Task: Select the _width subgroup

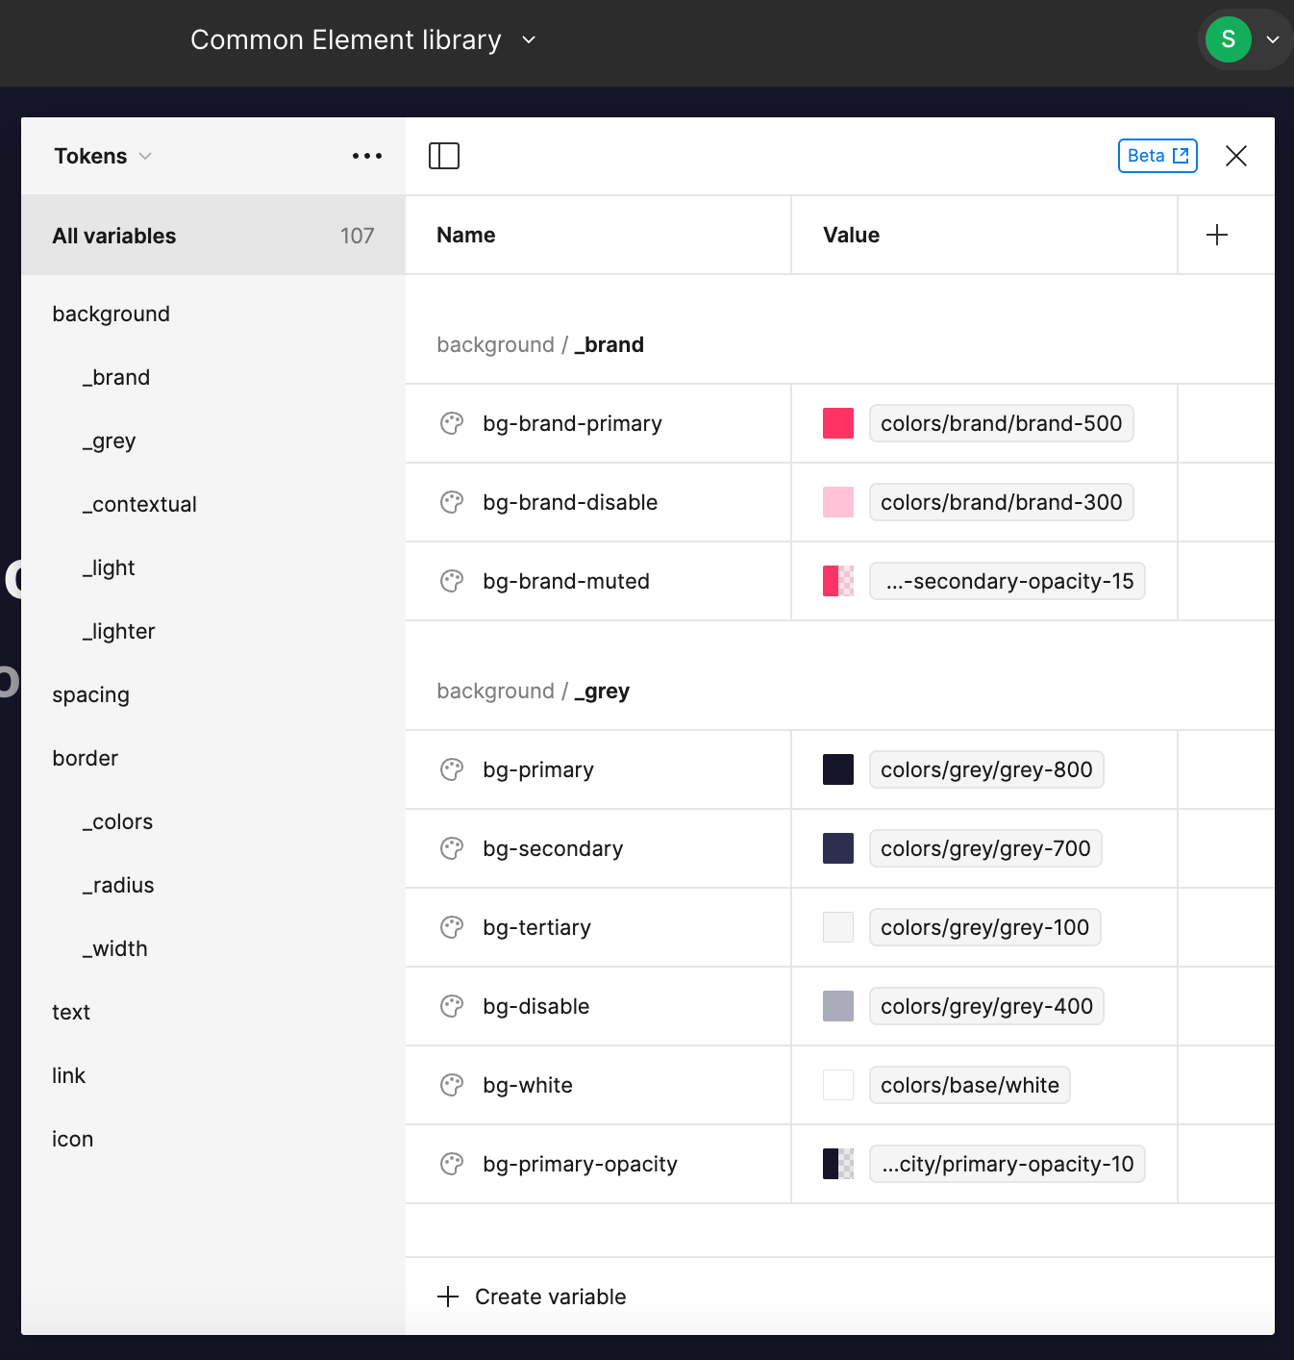Action: tap(114, 948)
